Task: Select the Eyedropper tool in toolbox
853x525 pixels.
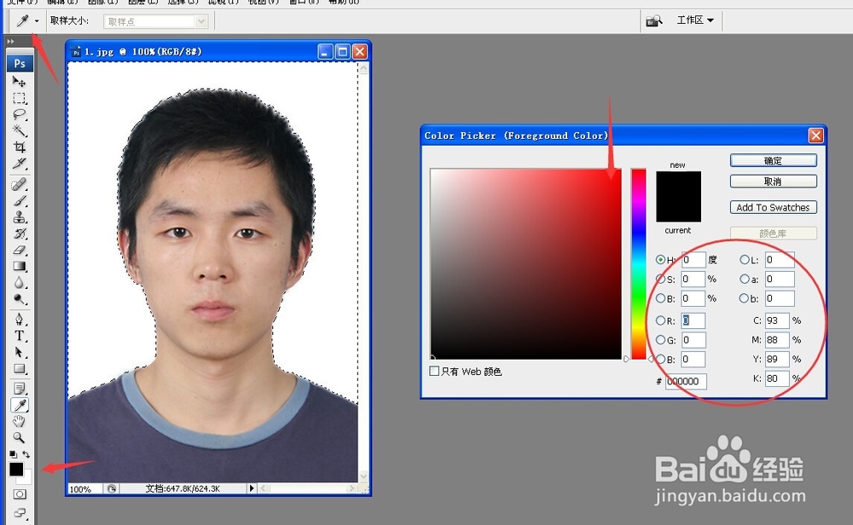Action: click(20, 405)
